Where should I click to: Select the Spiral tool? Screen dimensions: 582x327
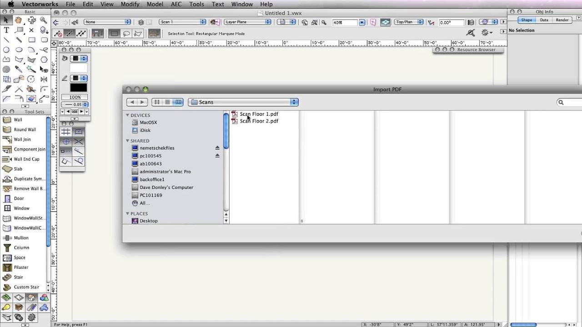[x=6, y=69]
